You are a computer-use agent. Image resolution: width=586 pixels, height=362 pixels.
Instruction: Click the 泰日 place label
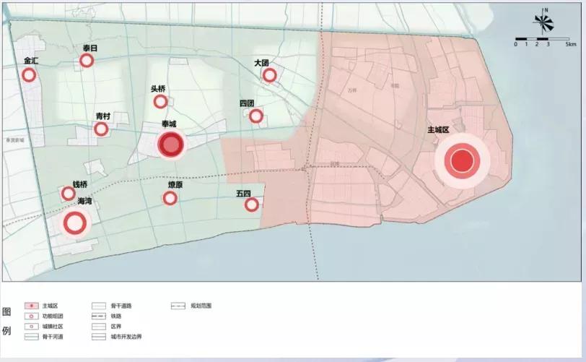[90, 48]
